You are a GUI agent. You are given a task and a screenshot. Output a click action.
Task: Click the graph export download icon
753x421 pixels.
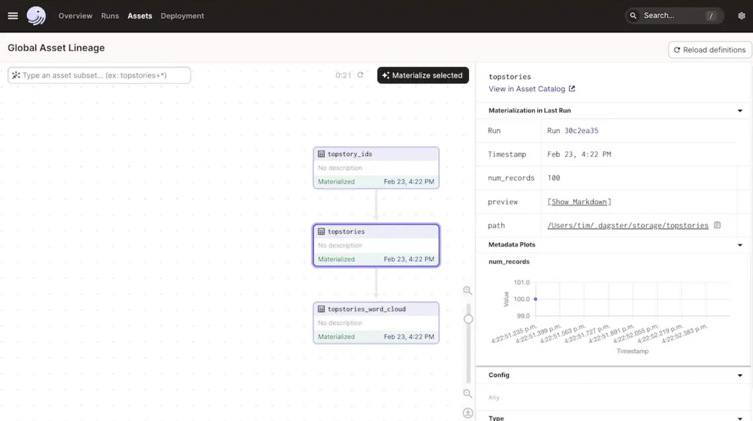point(467,413)
